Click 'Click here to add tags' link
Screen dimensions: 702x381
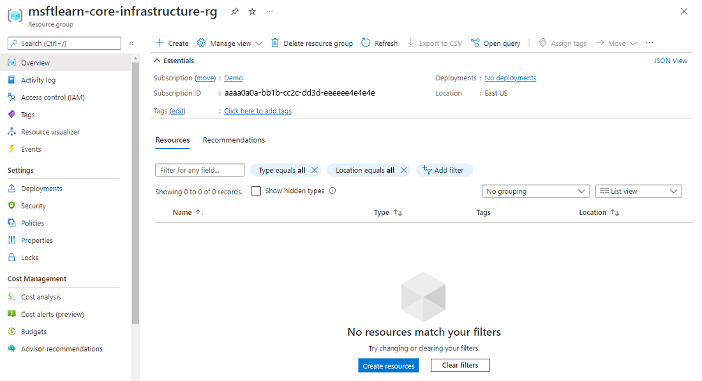[258, 111]
